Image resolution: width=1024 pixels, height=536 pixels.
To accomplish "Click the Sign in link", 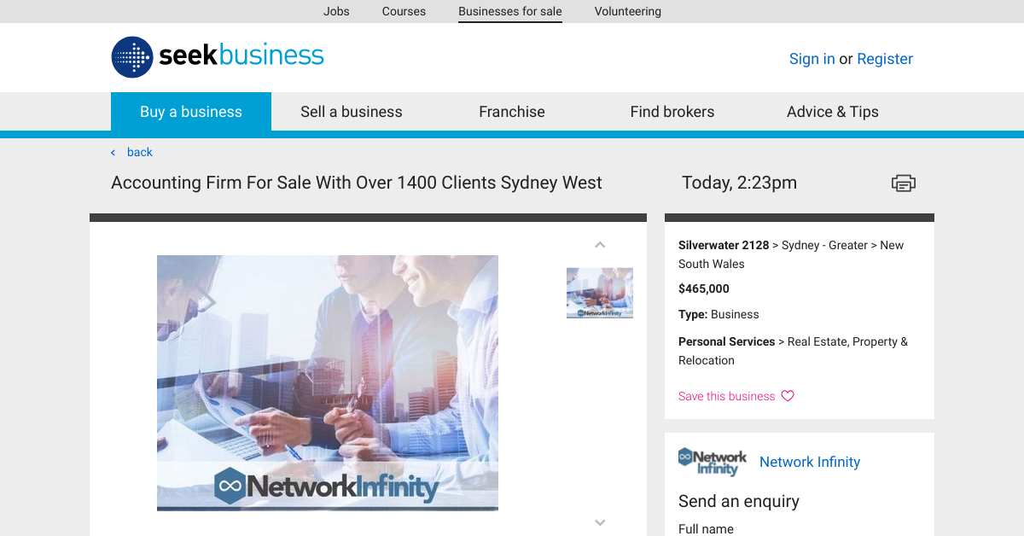I will click(812, 58).
